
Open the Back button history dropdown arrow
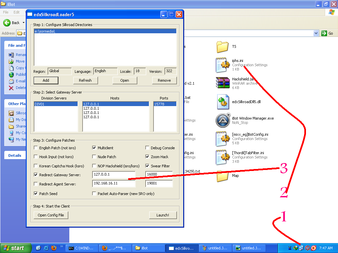click(23, 23)
